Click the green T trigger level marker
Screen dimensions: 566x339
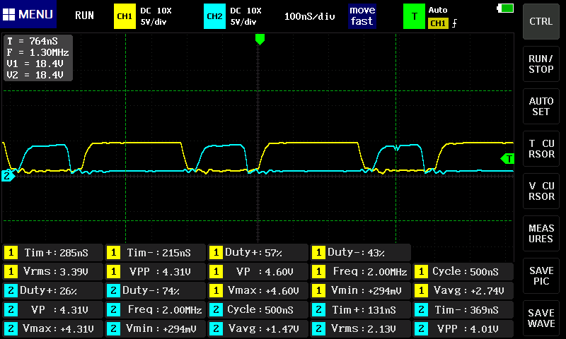tap(507, 158)
